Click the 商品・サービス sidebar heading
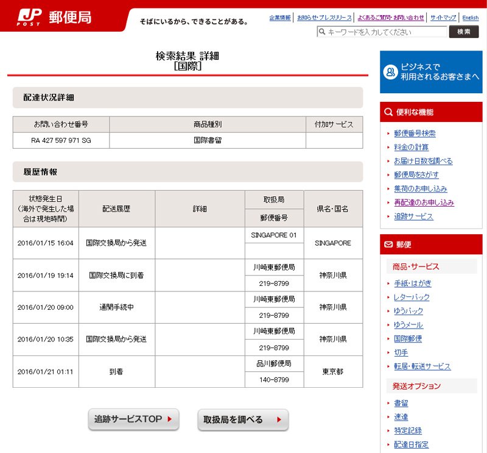487x453 pixels. (432, 266)
